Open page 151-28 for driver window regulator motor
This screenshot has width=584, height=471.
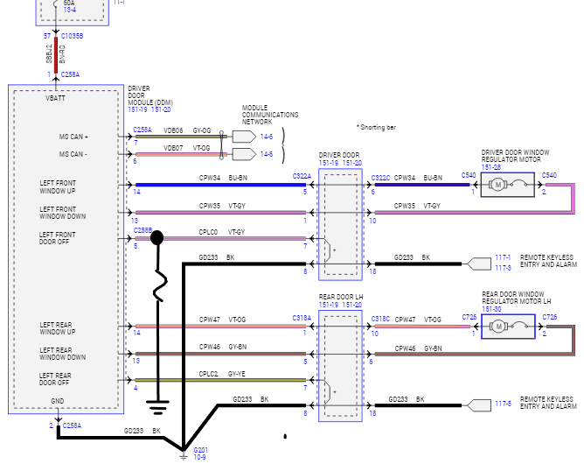pos(490,167)
